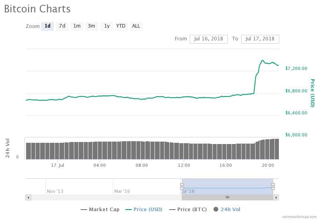Click the navigator scroll right arrow
This screenshot has height=220, width=321.
276,197
